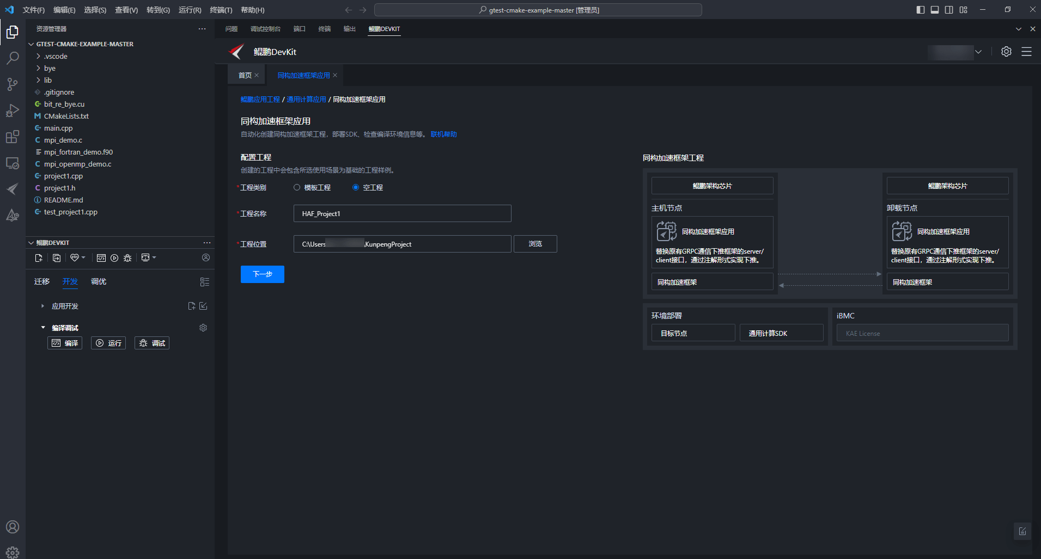This screenshot has height=559, width=1041.
Task: Open the DevKit header settings gear
Action: (x=1006, y=52)
